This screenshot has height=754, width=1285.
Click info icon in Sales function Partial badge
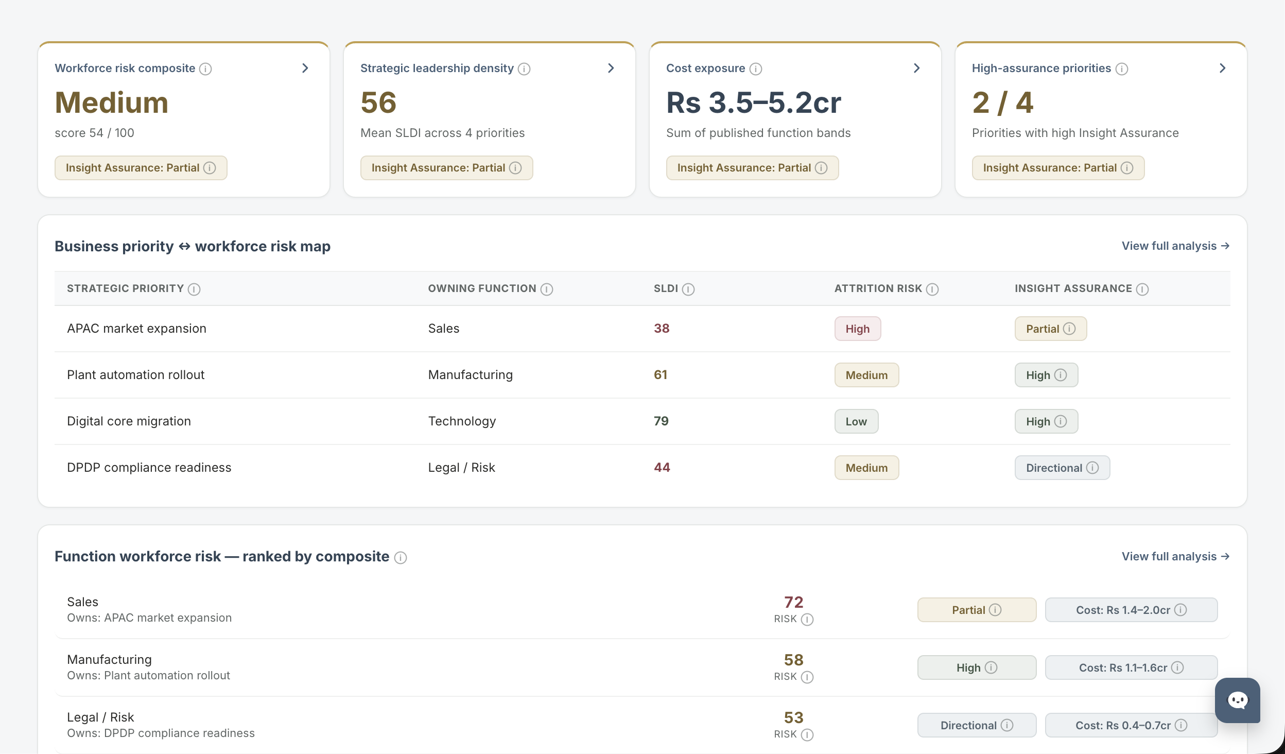(x=995, y=610)
